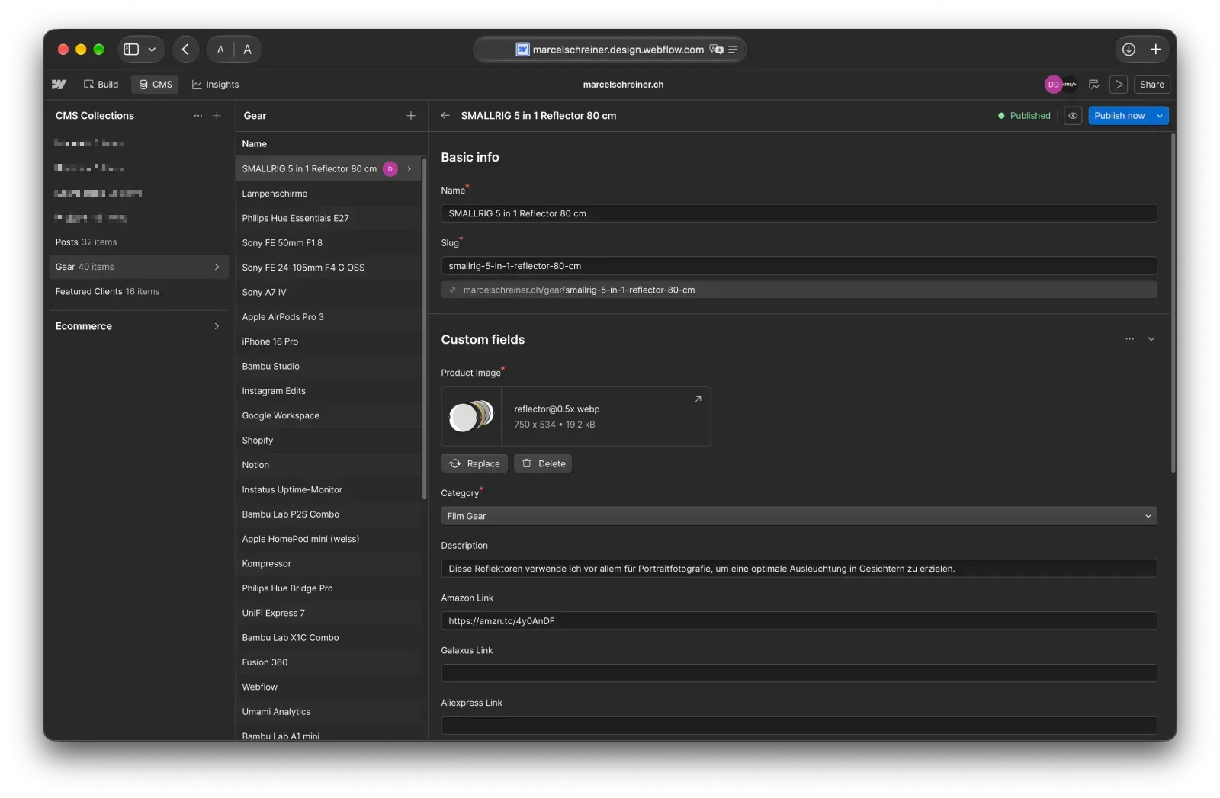Screen dimensions: 1220x798
Task: Switch to CMS tab
Action: point(155,85)
